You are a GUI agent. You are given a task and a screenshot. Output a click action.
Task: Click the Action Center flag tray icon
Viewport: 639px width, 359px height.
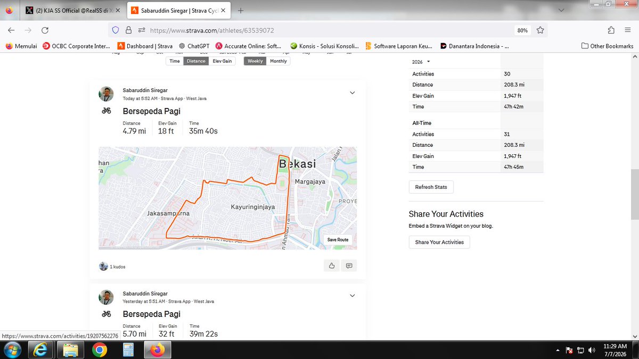click(x=569, y=350)
